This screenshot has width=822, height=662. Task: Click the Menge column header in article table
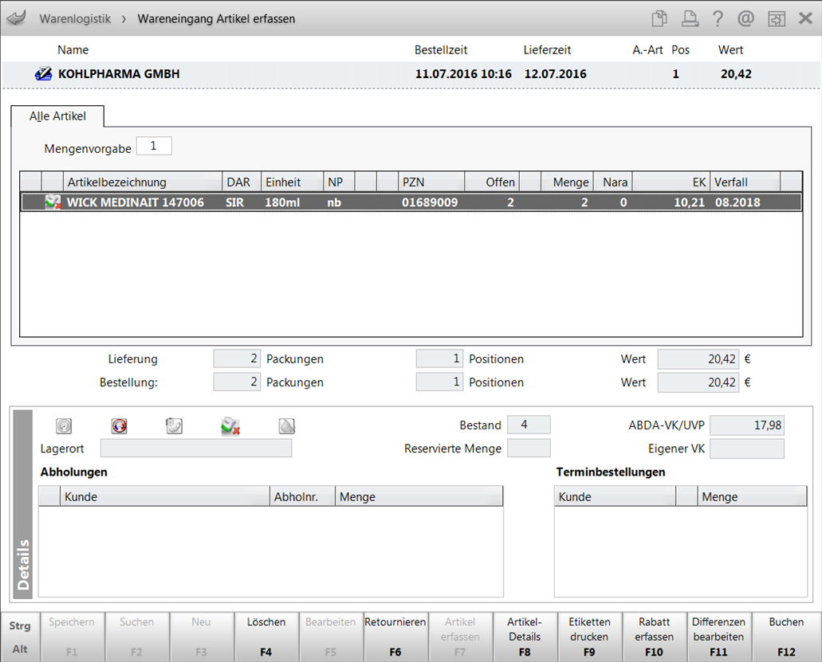pyautogui.click(x=567, y=182)
